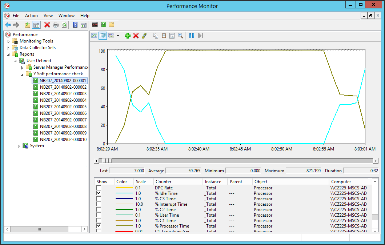Open the Action menu

click(31, 16)
